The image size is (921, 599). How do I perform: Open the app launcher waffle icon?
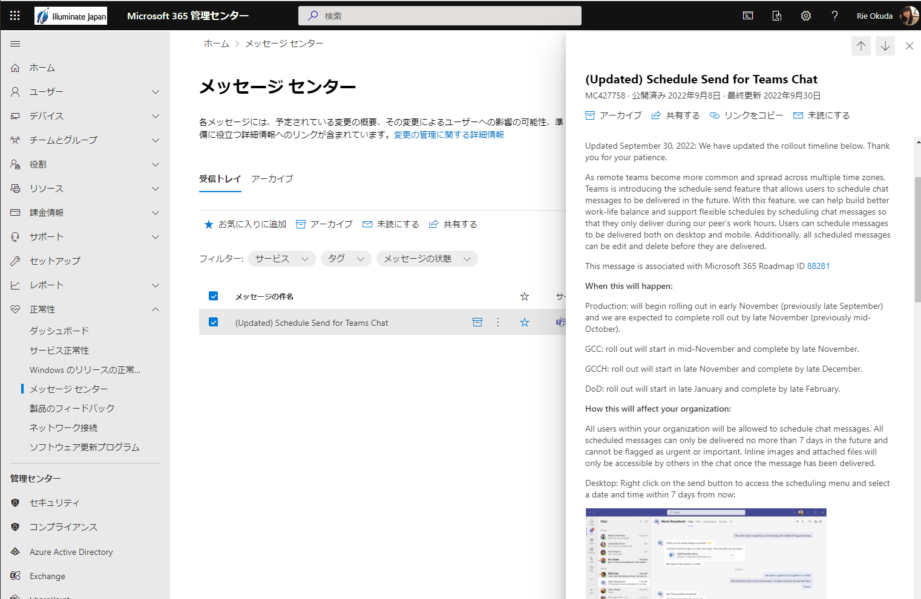pos(15,16)
